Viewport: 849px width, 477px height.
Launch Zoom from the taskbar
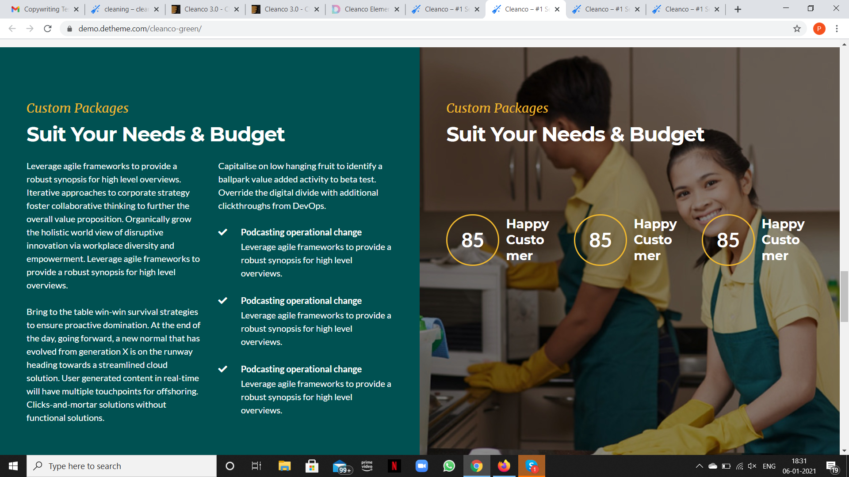point(421,466)
